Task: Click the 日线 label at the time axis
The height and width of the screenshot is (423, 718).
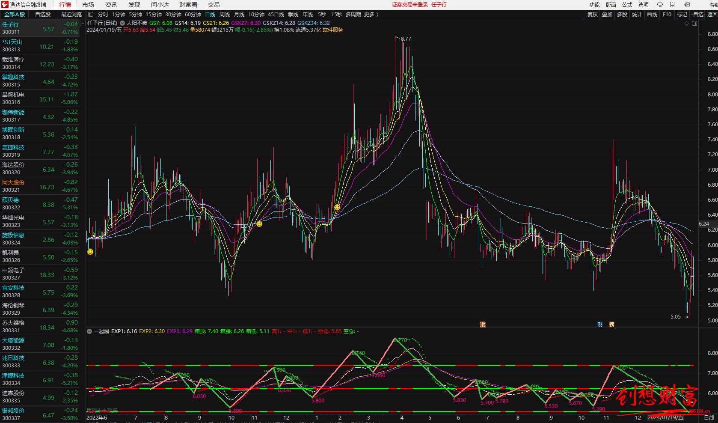Action: coord(709,418)
